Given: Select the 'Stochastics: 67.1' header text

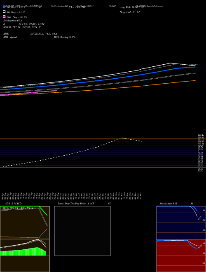Looking at the screenshot, I should [x=13, y=21].
